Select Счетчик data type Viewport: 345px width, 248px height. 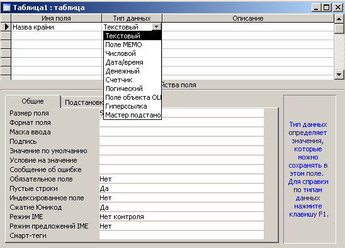click(132, 80)
